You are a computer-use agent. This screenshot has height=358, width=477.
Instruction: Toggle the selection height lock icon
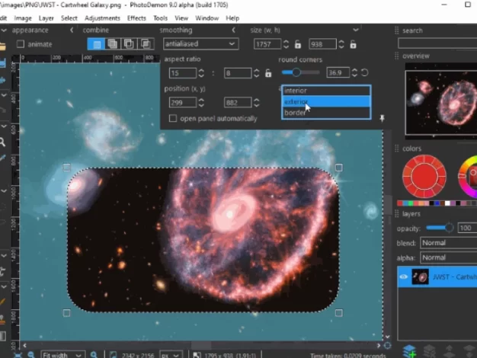(x=353, y=44)
